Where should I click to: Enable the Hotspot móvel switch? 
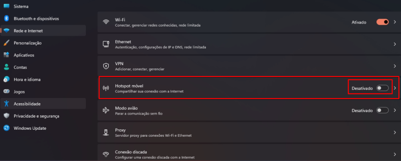click(x=382, y=88)
